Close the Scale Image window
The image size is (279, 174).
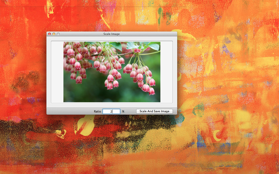50,34
